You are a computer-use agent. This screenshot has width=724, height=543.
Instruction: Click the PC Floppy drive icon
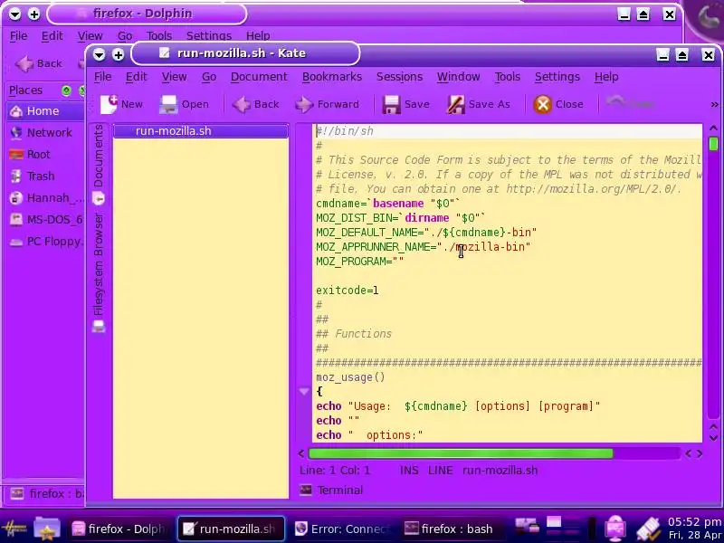(x=16, y=242)
